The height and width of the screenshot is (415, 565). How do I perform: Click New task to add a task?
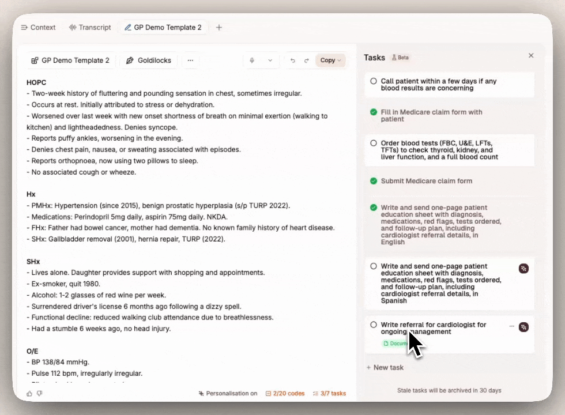pos(385,367)
